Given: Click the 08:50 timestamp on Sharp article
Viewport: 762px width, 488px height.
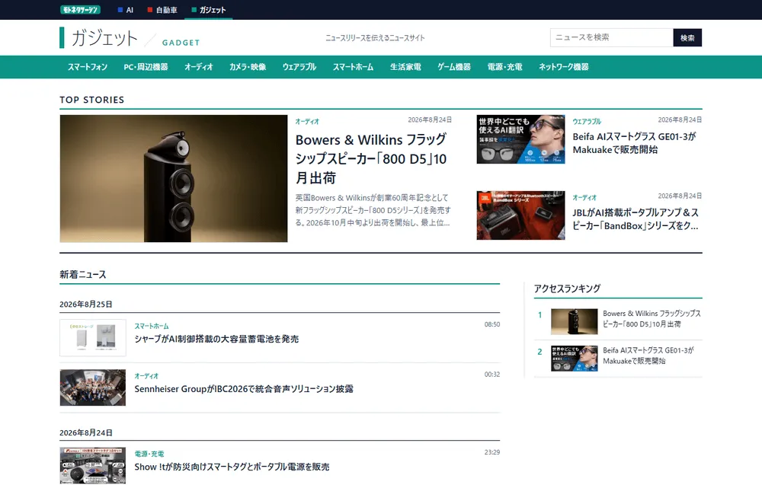Looking at the screenshot, I should tap(491, 324).
